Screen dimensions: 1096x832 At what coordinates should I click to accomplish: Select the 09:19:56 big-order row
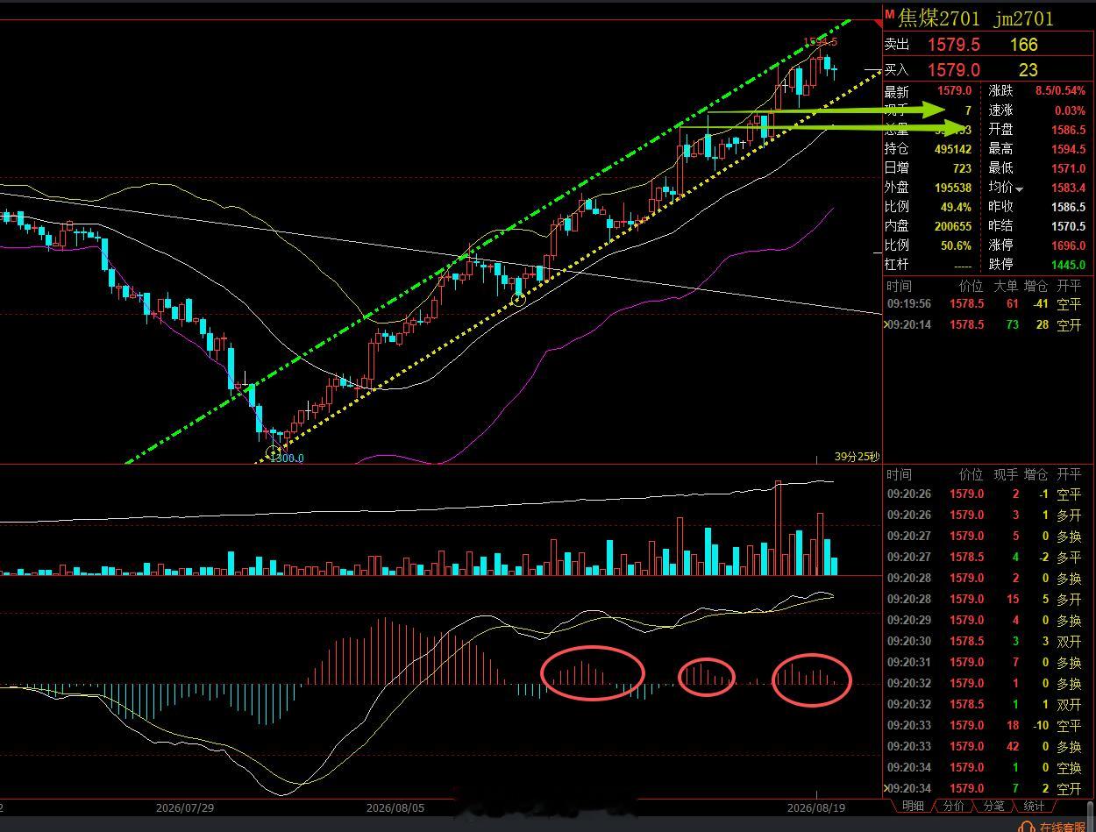point(987,304)
